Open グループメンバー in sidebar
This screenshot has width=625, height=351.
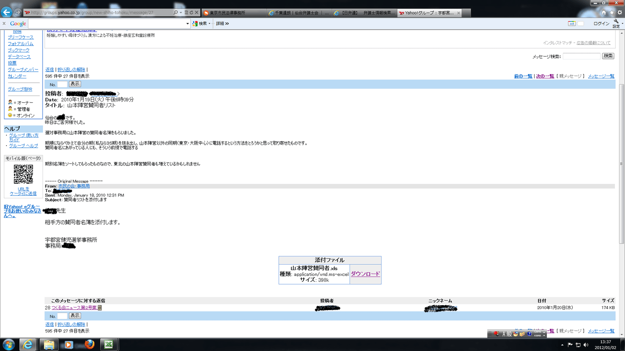23,70
